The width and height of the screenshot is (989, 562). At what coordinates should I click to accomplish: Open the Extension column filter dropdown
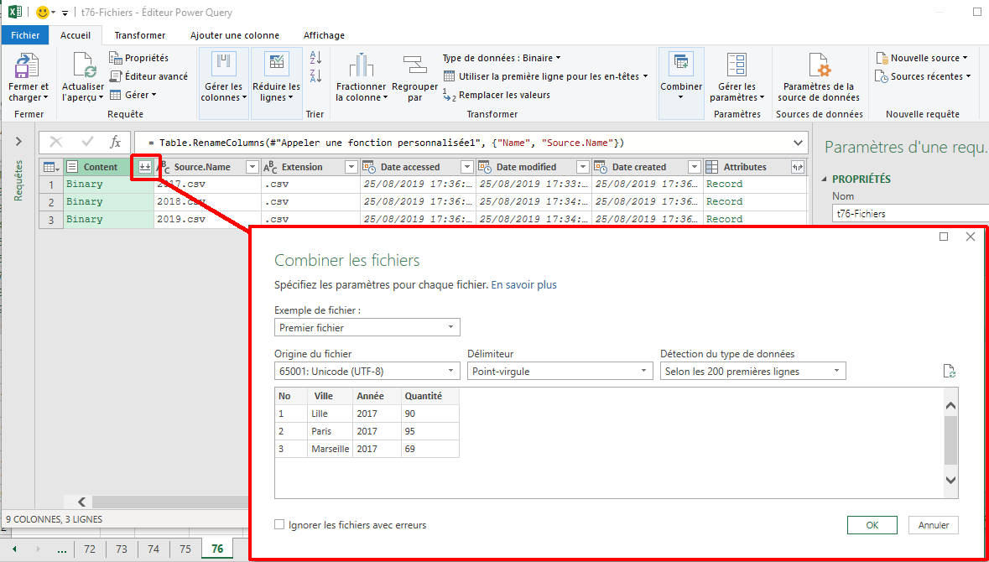tap(351, 167)
